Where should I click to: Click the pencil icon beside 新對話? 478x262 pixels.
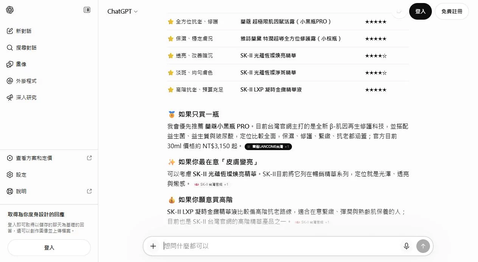10,31
